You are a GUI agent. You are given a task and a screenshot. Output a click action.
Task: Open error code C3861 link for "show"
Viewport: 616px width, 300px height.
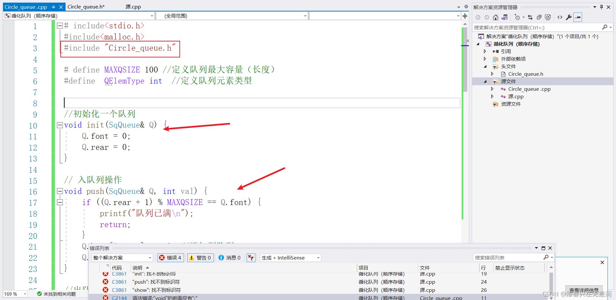coord(119,290)
